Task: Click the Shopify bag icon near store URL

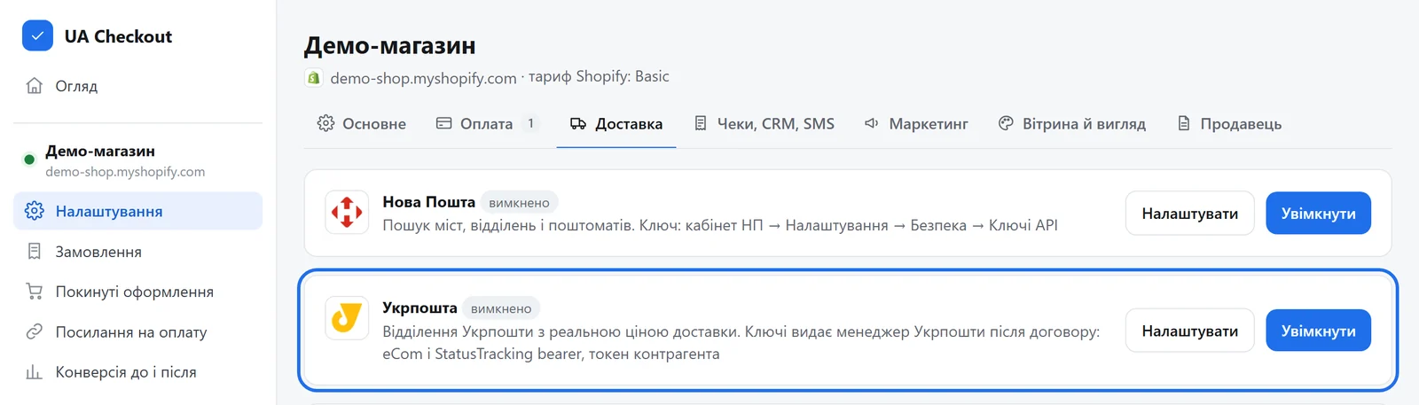Action: tap(313, 78)
